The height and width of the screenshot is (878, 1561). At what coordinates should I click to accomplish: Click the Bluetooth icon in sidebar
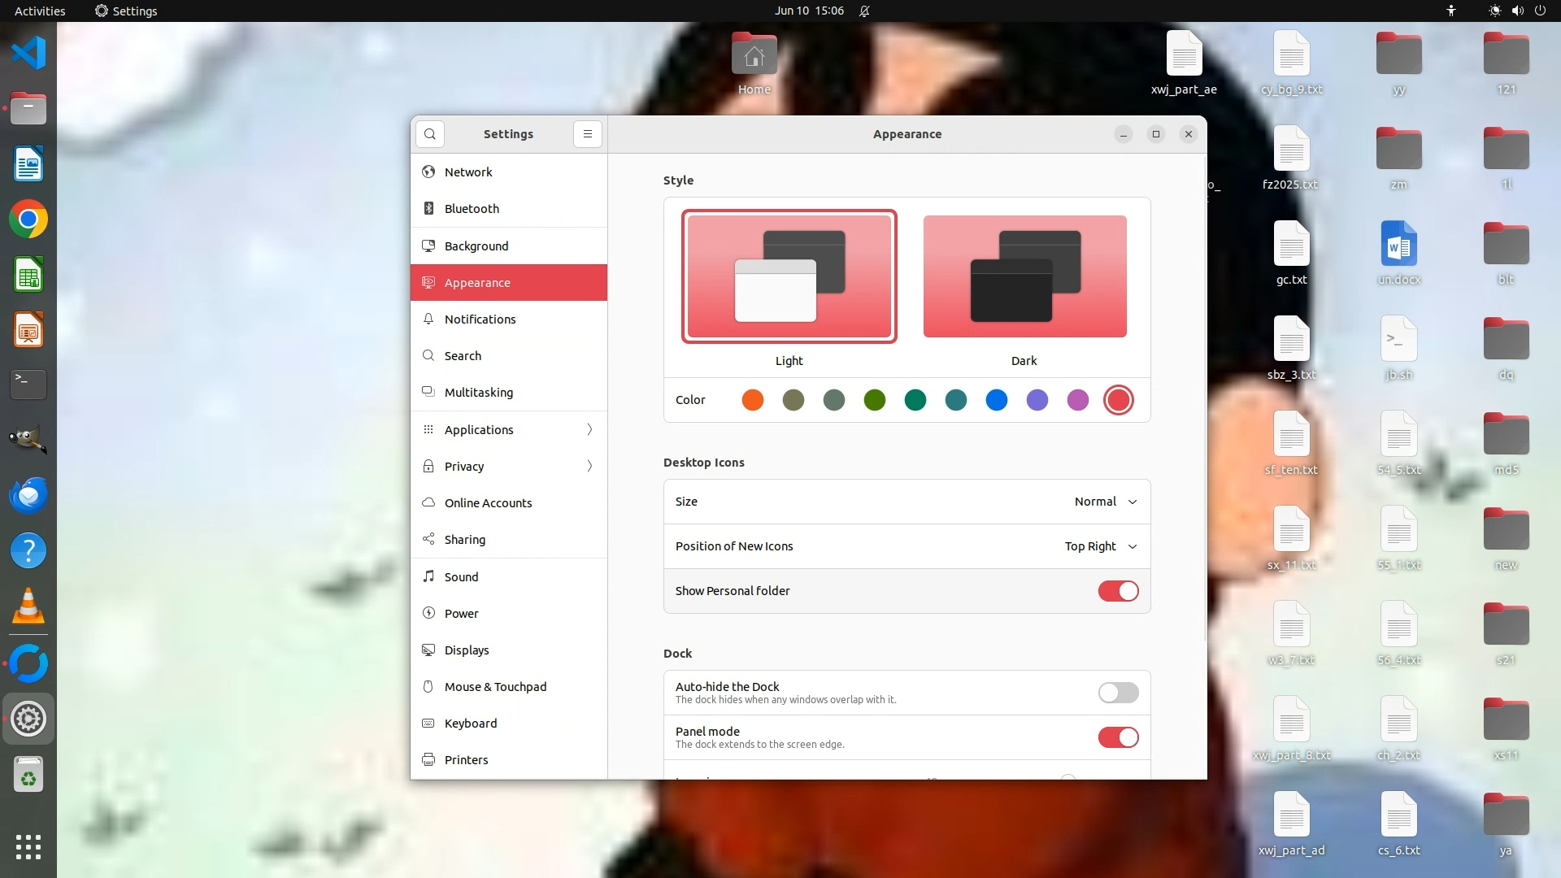pyautogui.click(x=428, y=209)
